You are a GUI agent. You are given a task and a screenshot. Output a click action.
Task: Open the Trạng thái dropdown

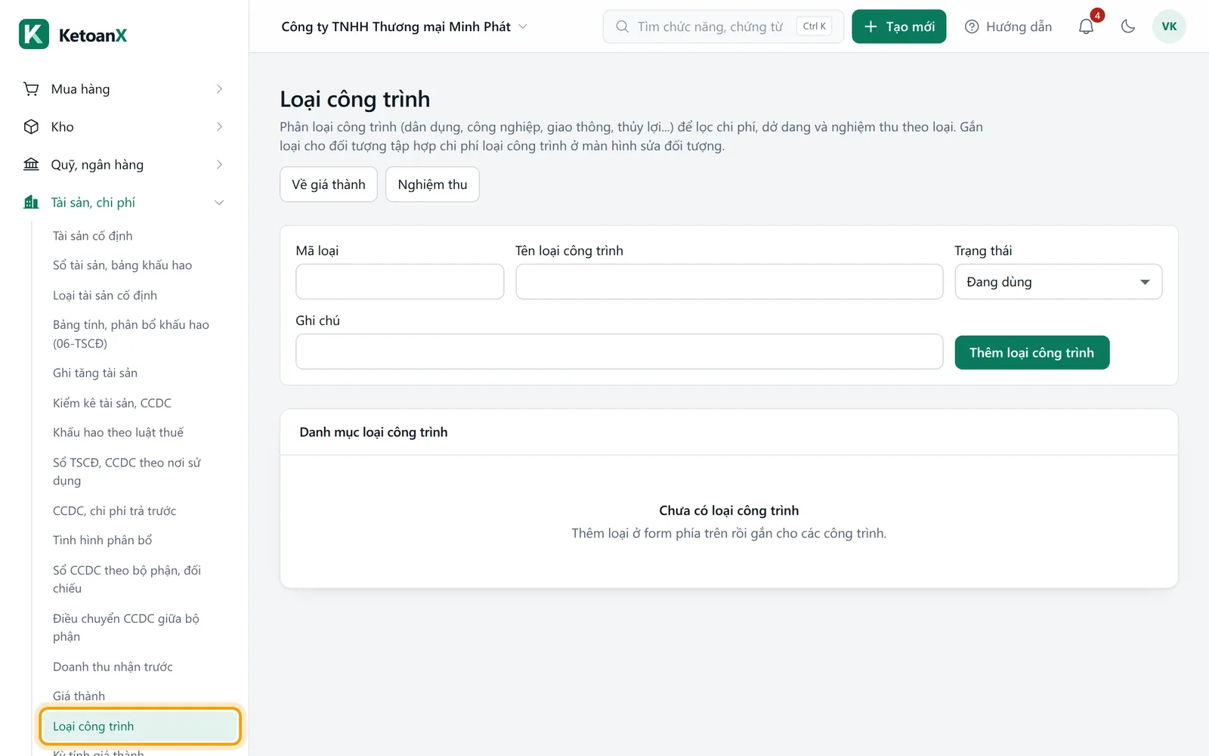[x=1059, y=282]
